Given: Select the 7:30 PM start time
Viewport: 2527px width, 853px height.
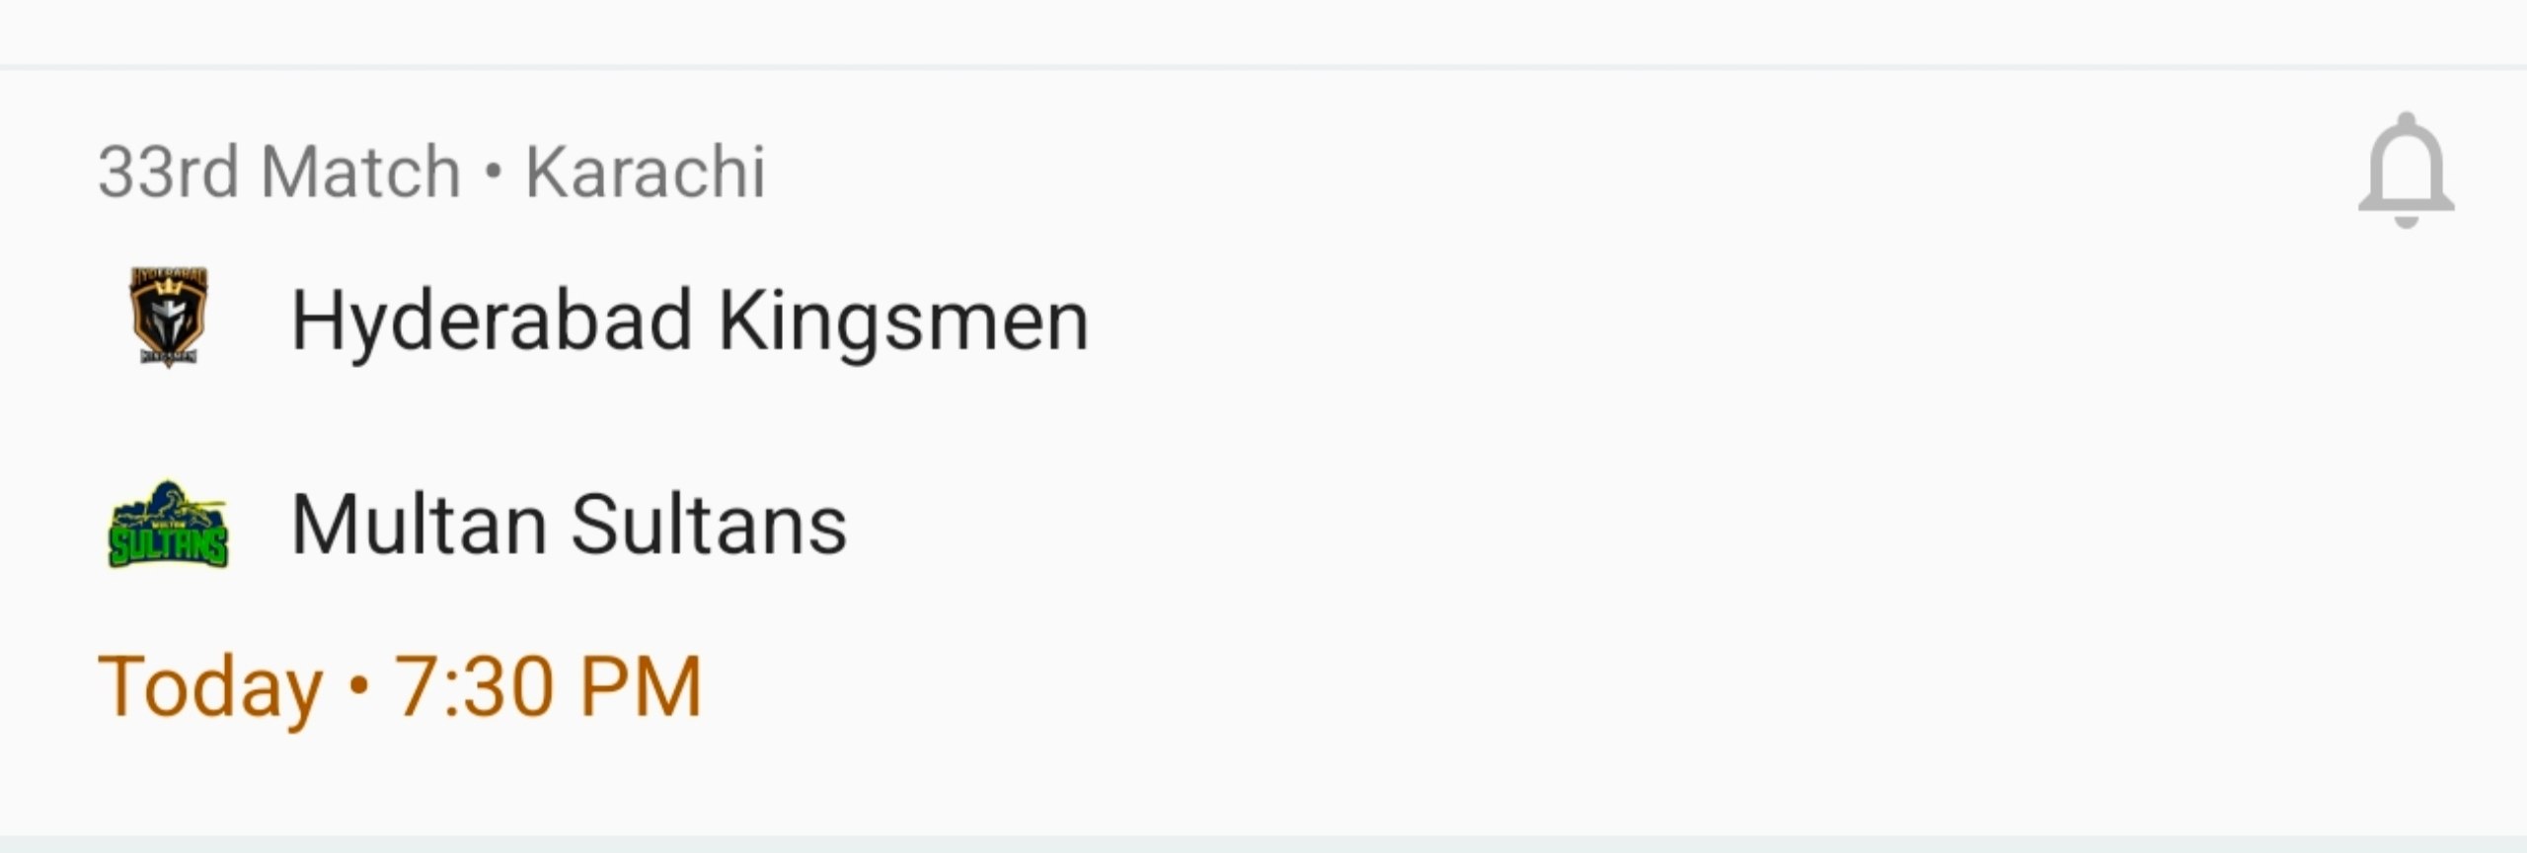Looking at the screenshot, I should click(x=548, y=686).
